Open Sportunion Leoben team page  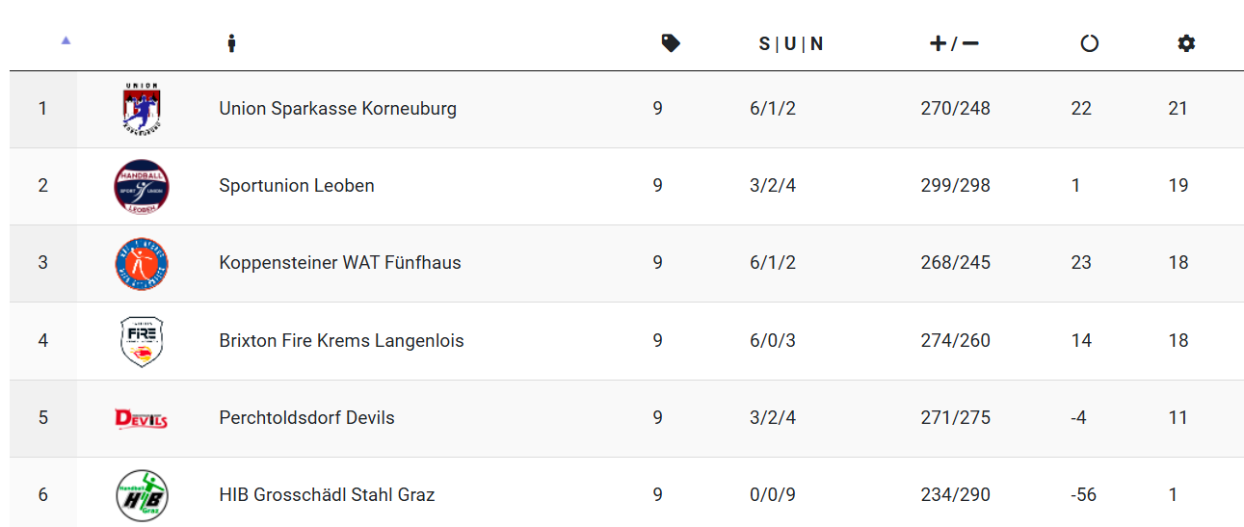(x=297, y=185)
